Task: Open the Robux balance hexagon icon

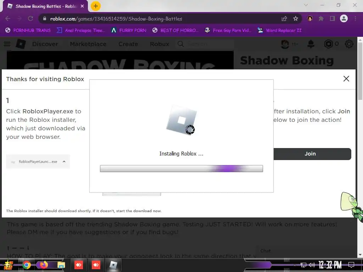Action: point(328,44)
